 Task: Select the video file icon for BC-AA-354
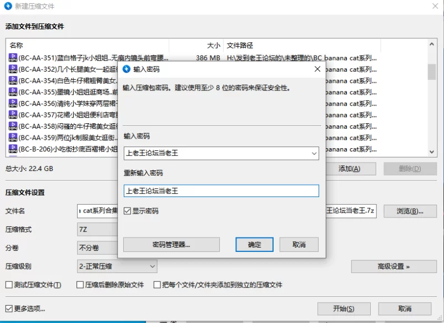click(13, 80)
